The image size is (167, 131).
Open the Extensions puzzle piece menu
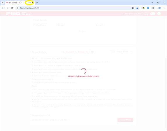pos(153,8)
